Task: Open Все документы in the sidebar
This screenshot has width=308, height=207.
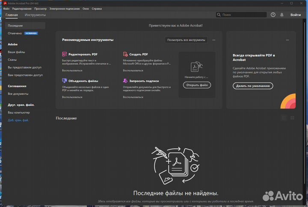Action: click(x=18, y=94)
